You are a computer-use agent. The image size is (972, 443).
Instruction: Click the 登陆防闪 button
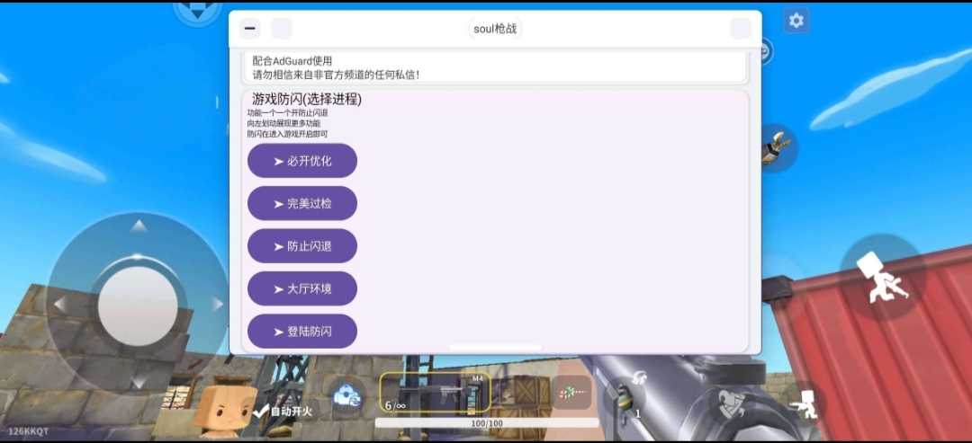point(301,332)
